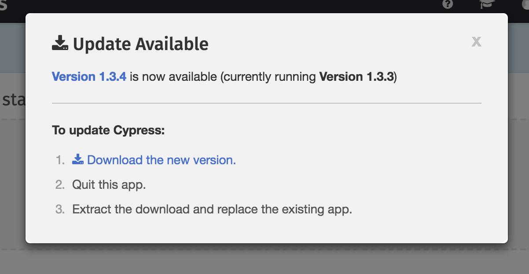The image size is (529, 274).
Task: Click step 2, Quit this app
Action: 109,184
